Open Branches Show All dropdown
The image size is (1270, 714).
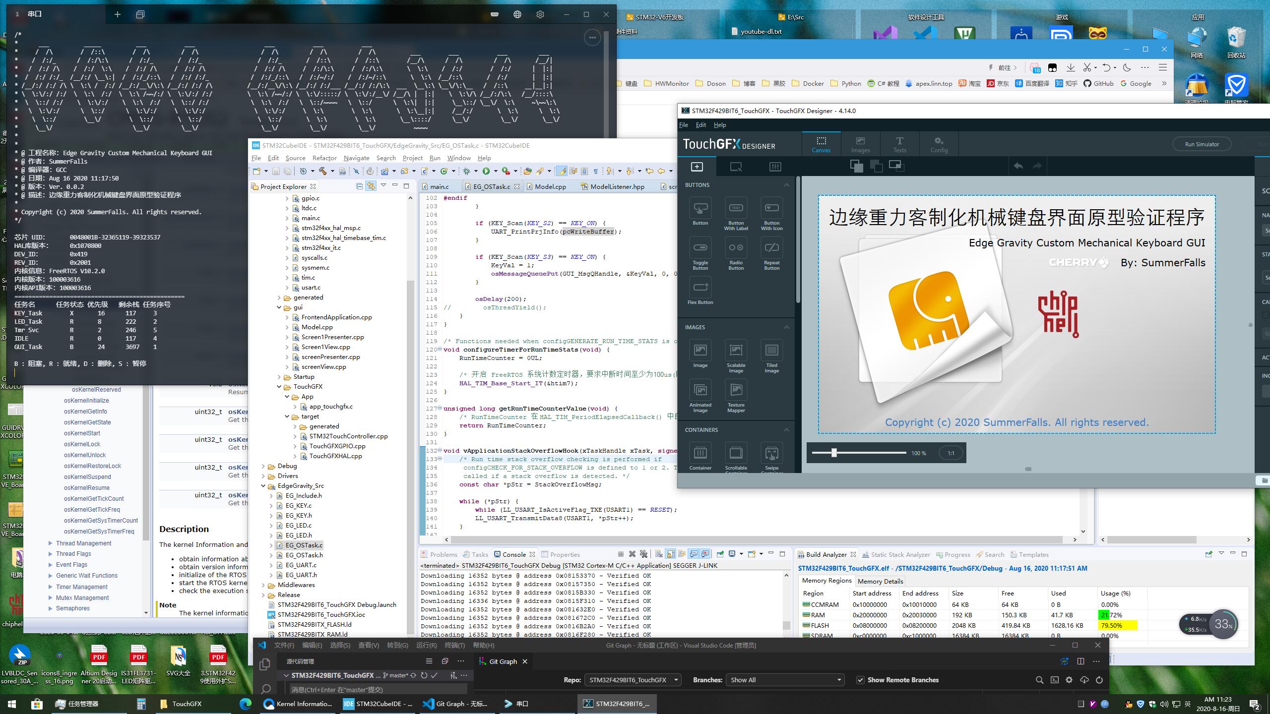[784, 680]
